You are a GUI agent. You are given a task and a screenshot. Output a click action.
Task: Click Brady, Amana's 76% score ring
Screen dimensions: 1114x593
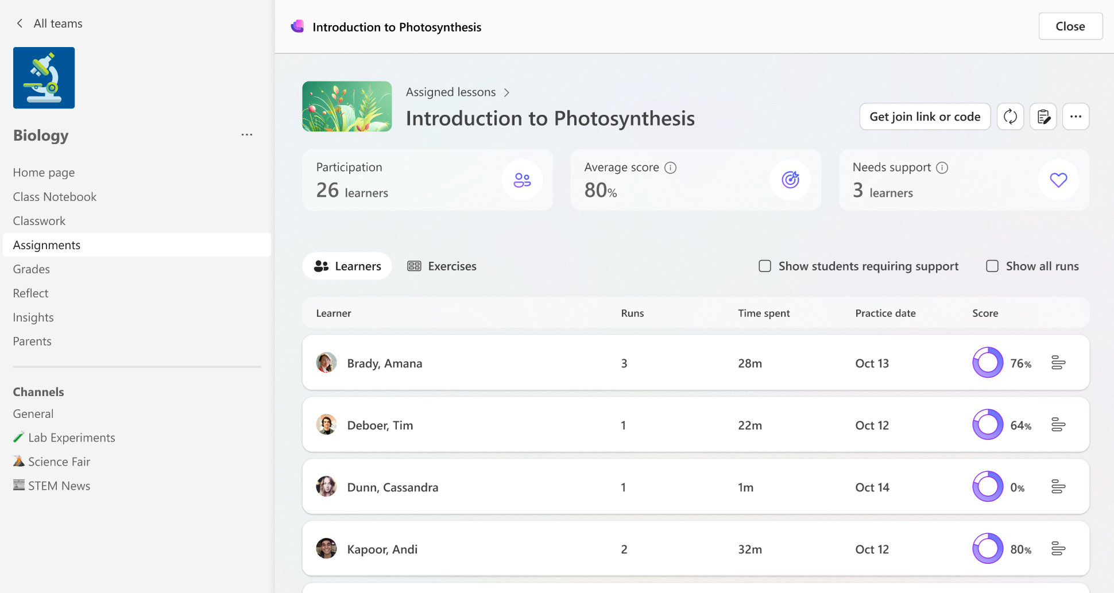point(988,363)
